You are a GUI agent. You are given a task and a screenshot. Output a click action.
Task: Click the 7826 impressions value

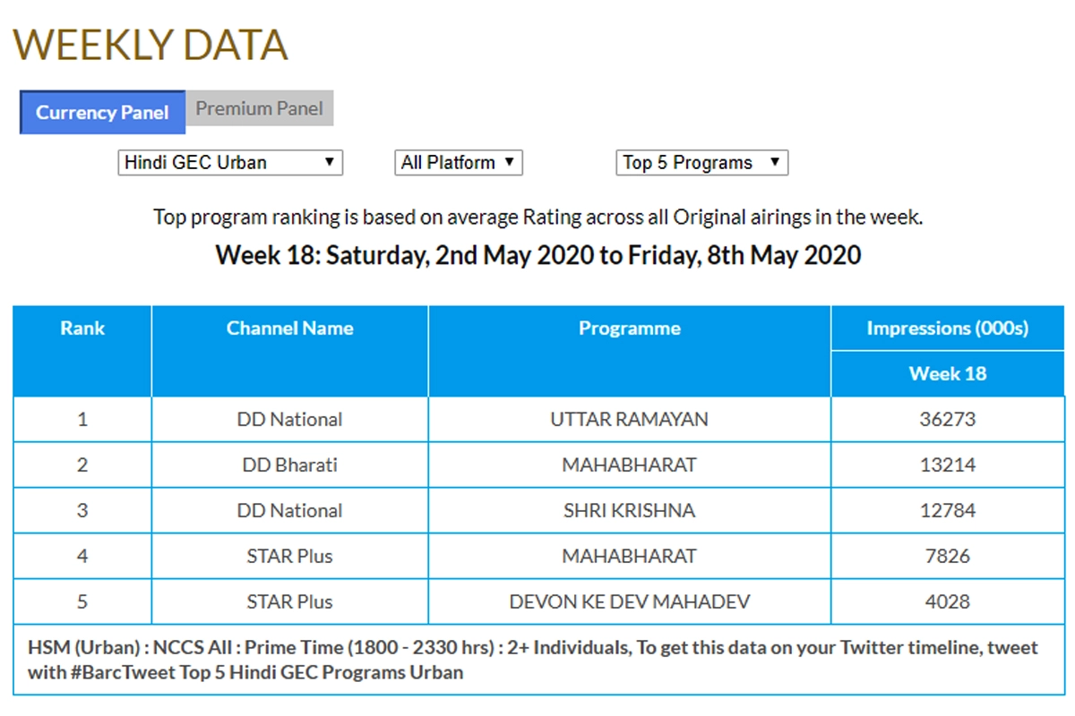[x=947, y=557]
